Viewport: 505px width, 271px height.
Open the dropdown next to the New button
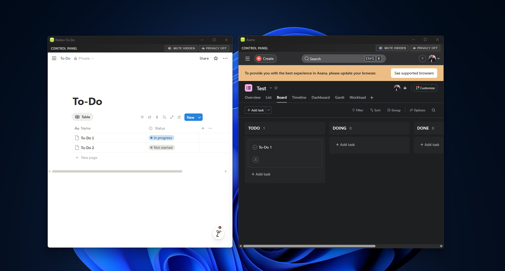pos(199,117)
